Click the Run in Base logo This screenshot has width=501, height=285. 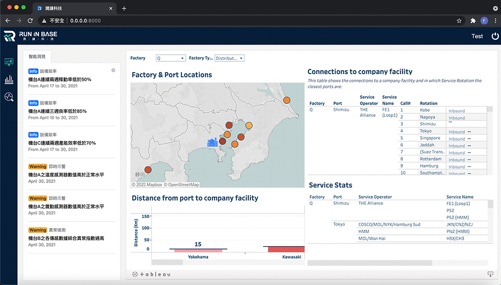coord(31,36)
